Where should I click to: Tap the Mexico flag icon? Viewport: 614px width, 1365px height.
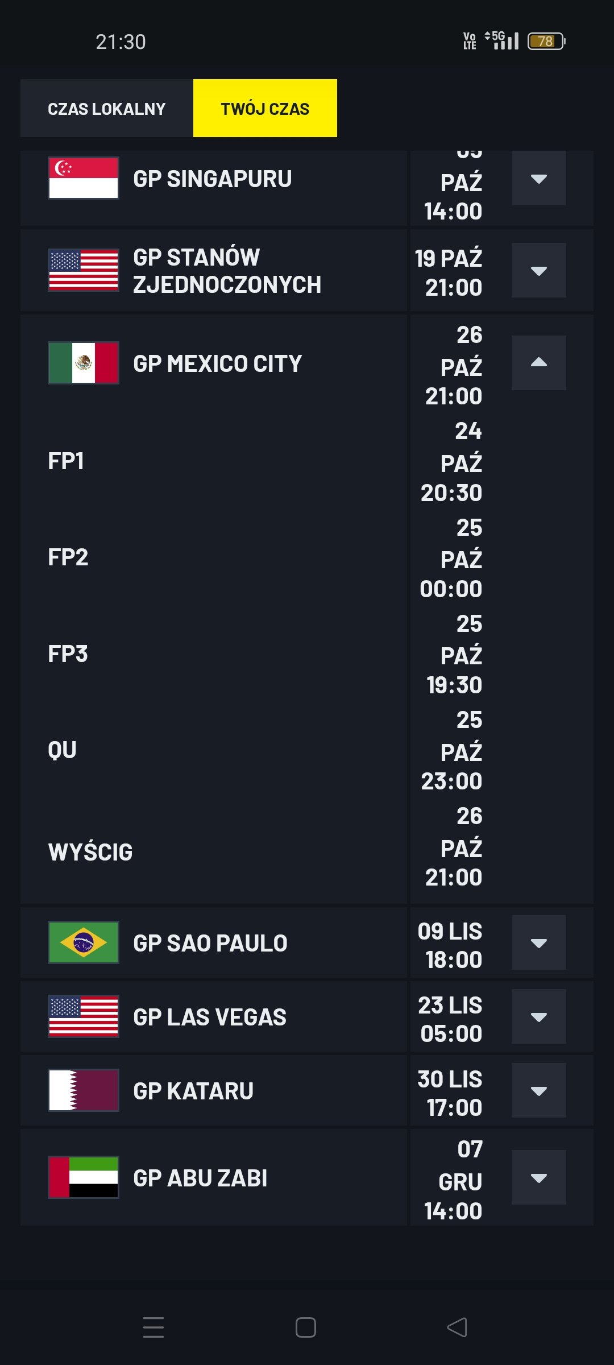[84, 363]
